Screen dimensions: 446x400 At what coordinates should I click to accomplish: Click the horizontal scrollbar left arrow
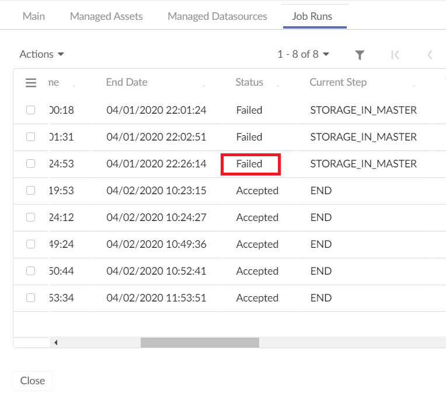pyautogui.click(x=55, y=342)
